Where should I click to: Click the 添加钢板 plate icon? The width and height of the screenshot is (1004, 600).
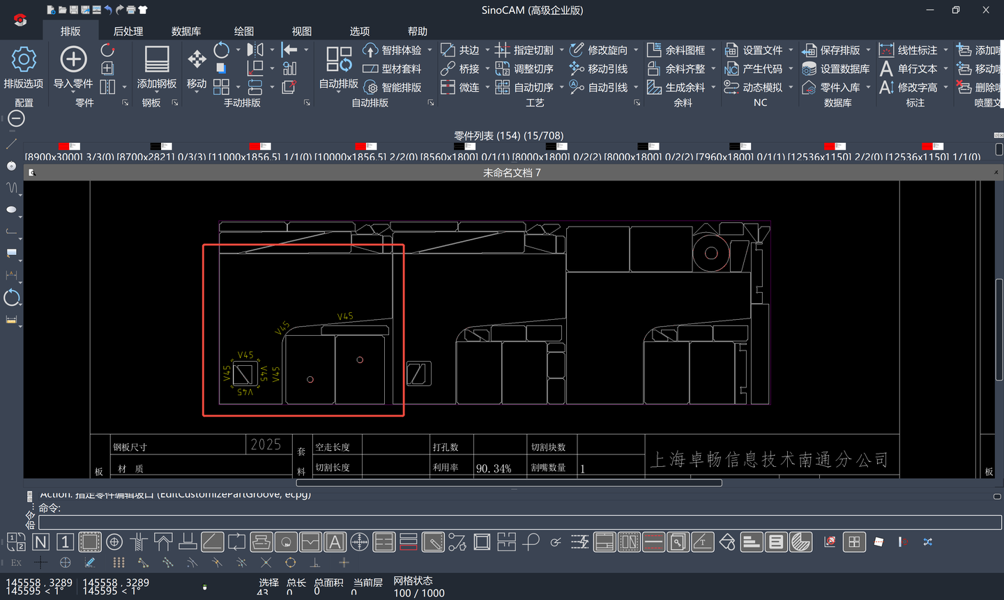tap(157, 60)
